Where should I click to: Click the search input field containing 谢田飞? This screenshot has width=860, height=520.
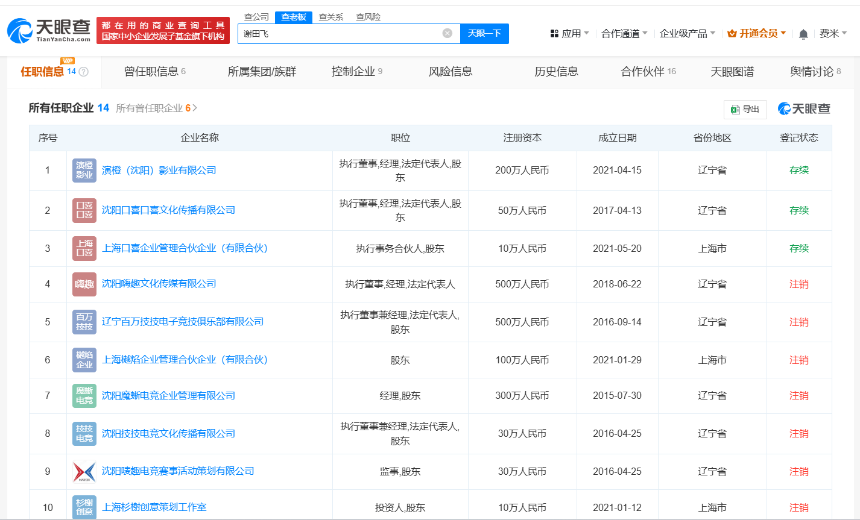point(341,34)
